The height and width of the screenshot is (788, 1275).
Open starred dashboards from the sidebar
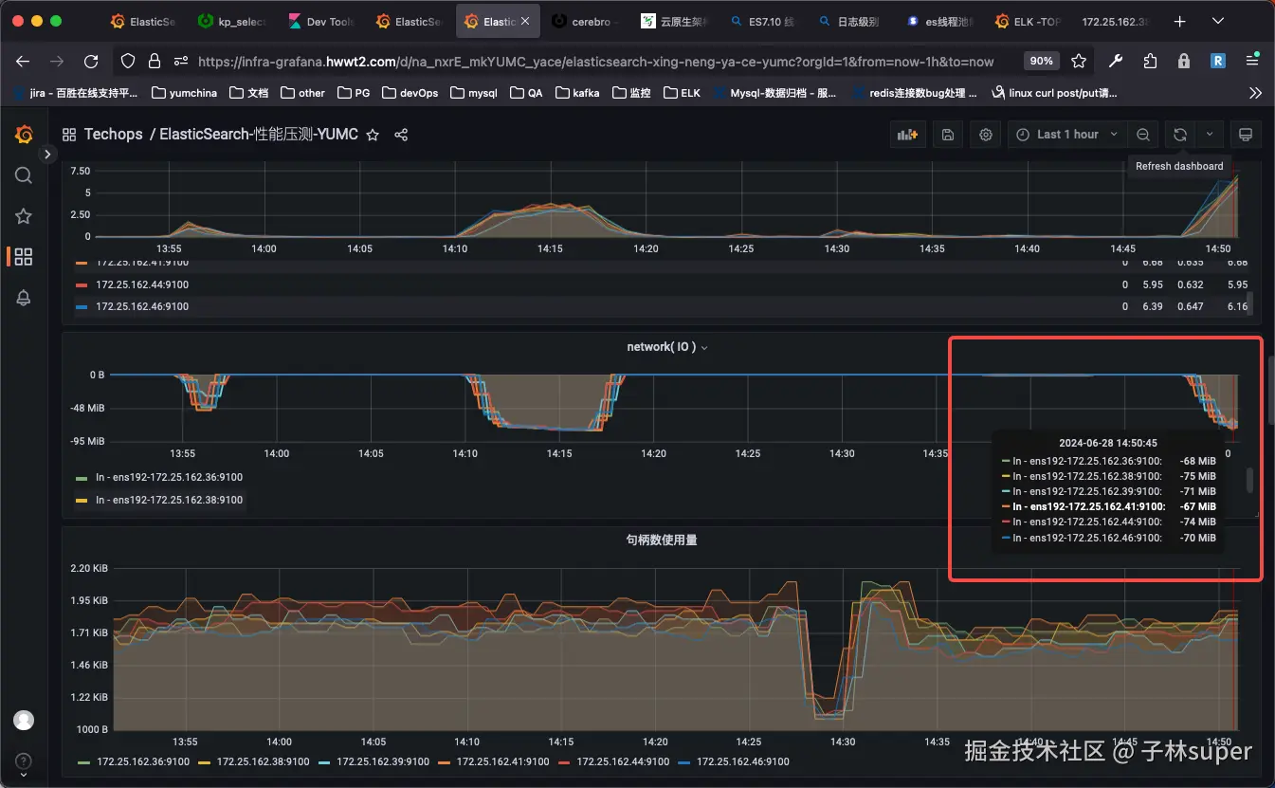24,216
